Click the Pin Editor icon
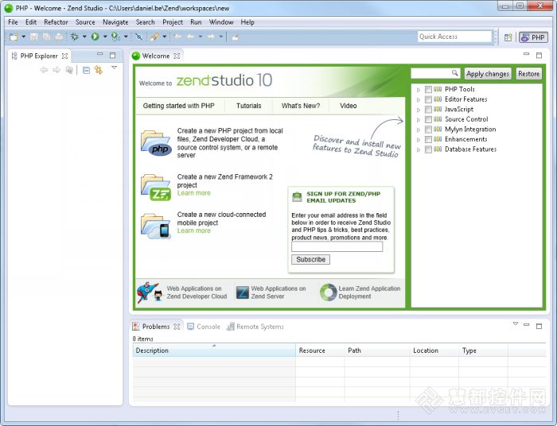 [235, 37]
